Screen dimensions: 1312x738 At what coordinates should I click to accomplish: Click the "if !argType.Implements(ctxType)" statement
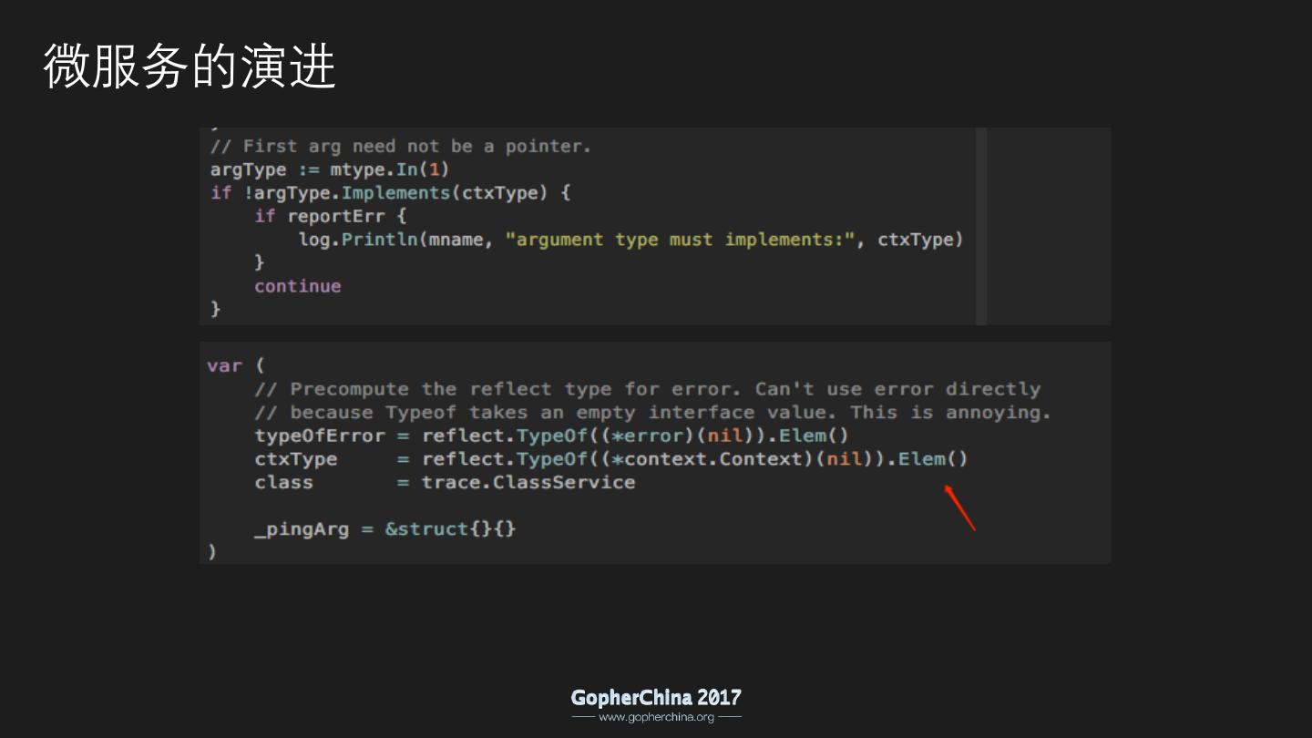click(x=390, y=193)
